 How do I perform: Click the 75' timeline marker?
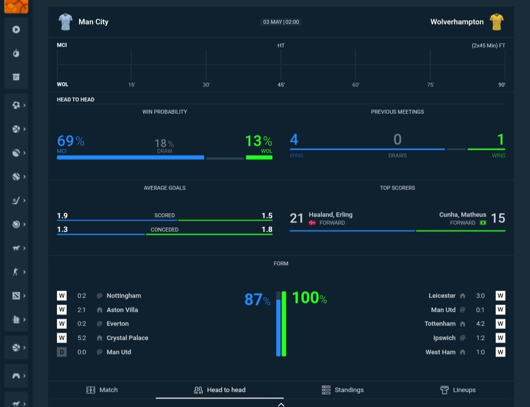(x=430, y=85)
